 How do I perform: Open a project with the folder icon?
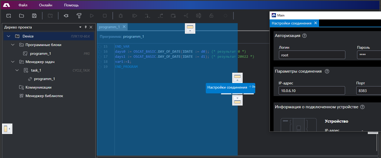[x=22, y=16]
